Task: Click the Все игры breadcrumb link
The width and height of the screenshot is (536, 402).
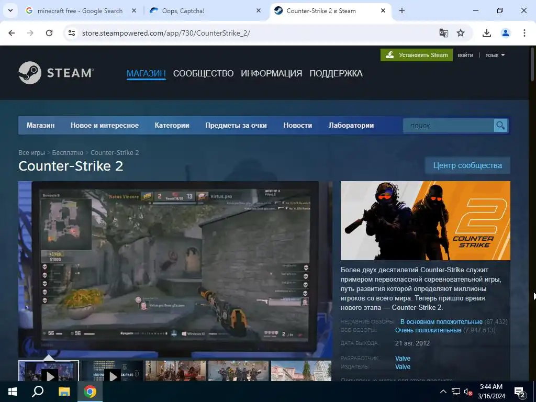Action: (31, 152)
